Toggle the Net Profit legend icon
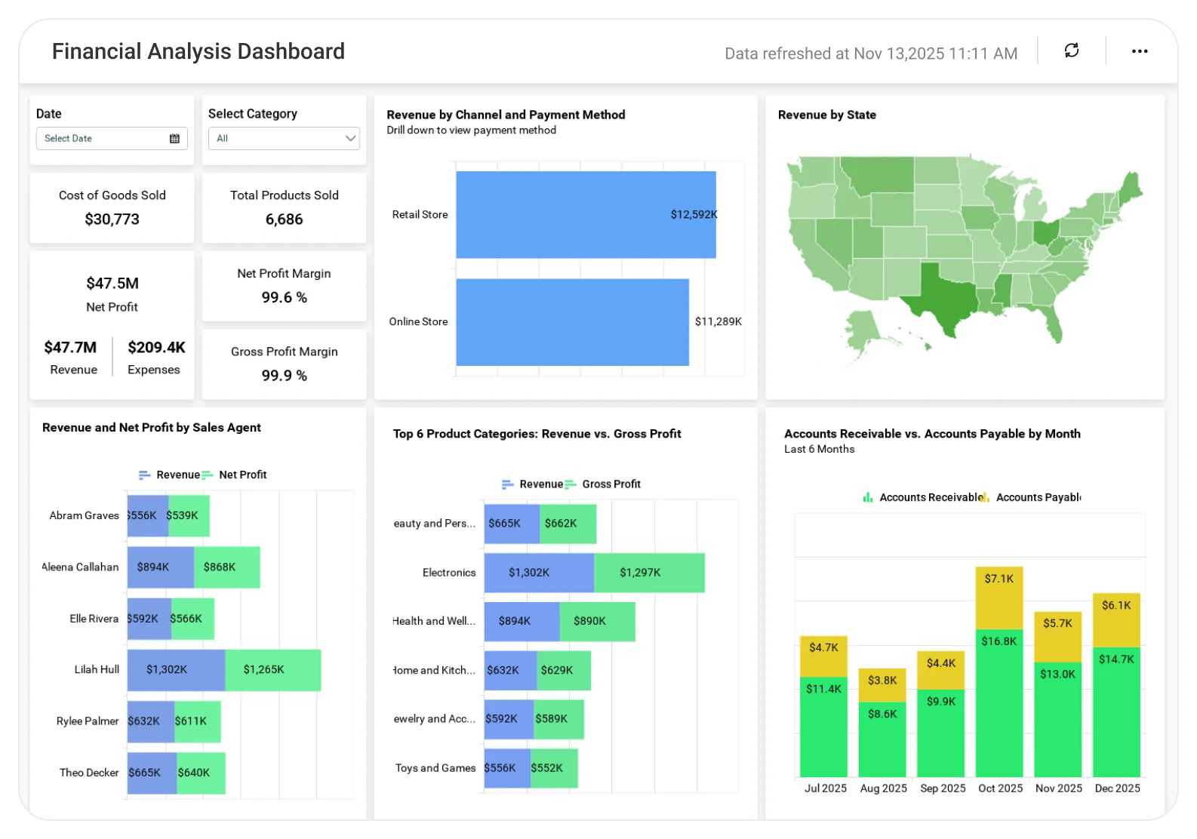 [x=208, y=475]
